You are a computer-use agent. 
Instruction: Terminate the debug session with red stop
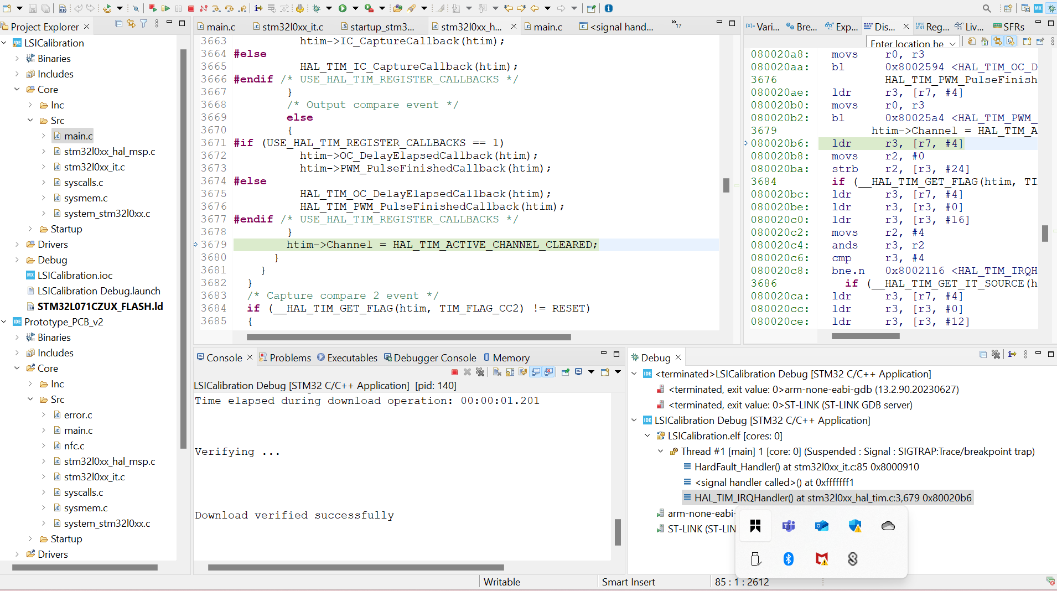click(191, 8)
